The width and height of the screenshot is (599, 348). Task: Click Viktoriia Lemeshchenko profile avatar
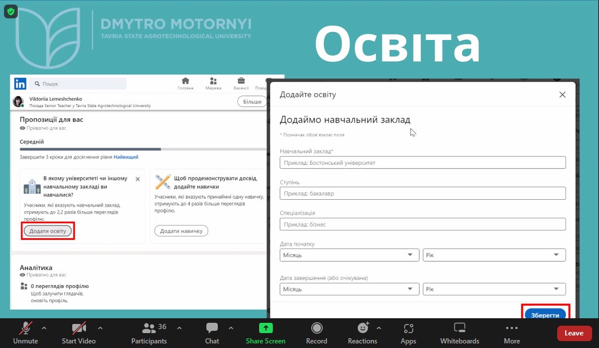tap(18, 101)
